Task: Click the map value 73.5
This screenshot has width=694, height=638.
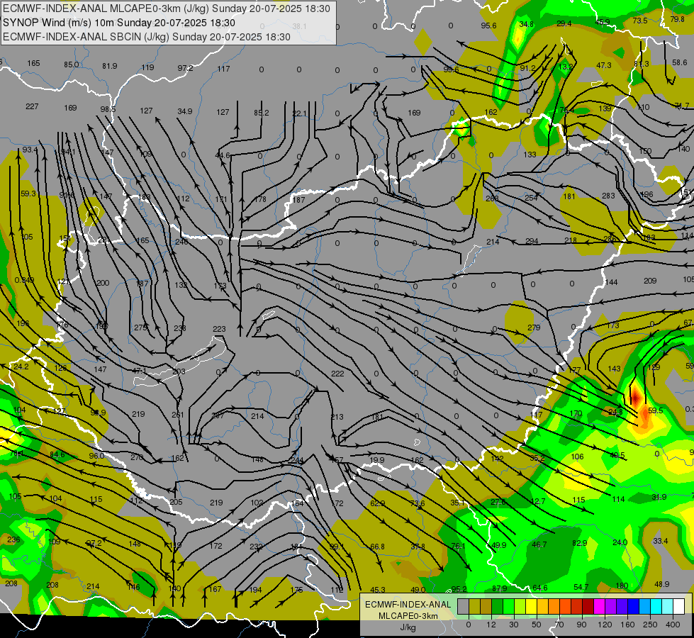Action: point(640,21)
